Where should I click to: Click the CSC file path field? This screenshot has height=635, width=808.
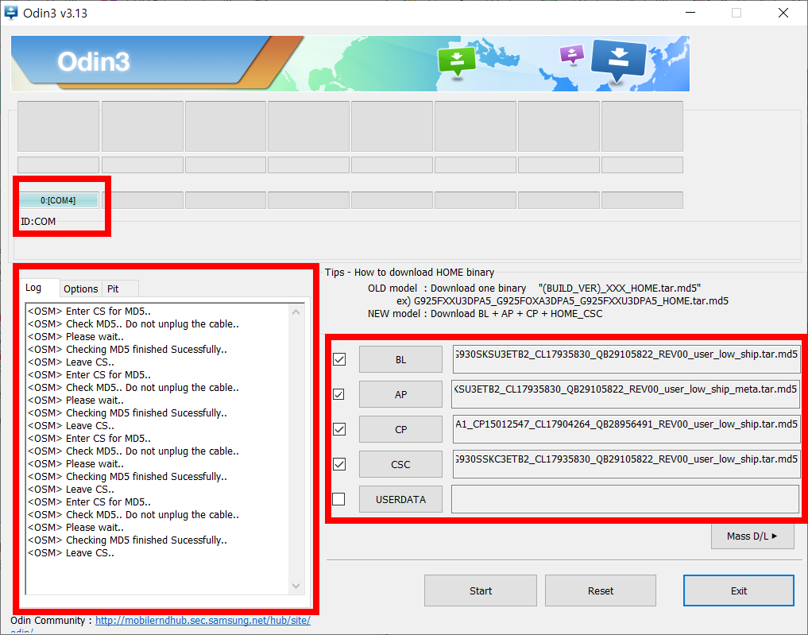[x=626, y=464]
